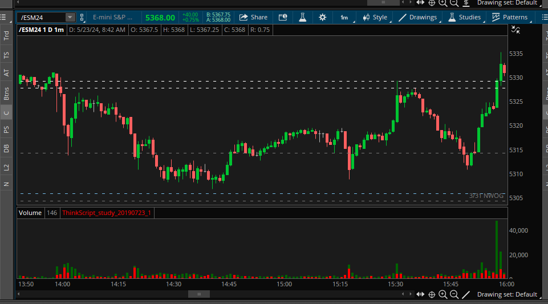Click the L: 5367.25 low value
This screenshot has width=548, height=304.
pos(205,30)
